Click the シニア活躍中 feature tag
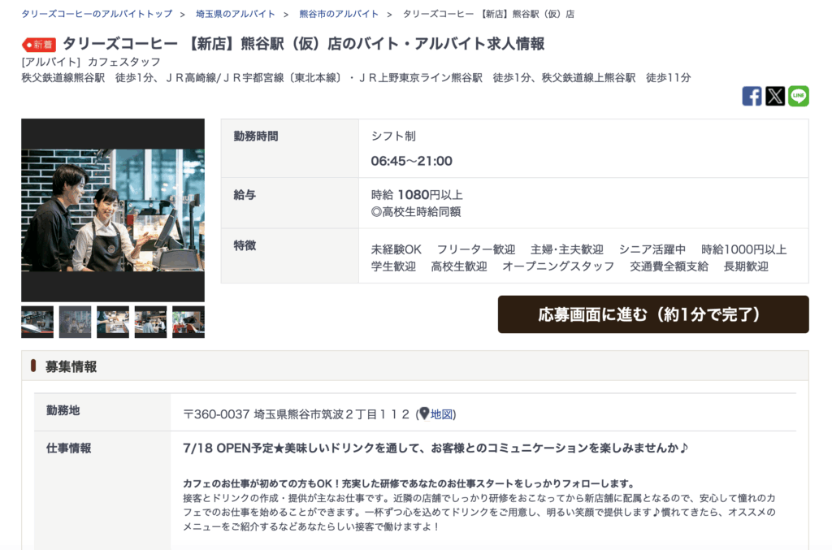Screen dimensions: 832x550 pyautogui.click(x=652, y=249)
